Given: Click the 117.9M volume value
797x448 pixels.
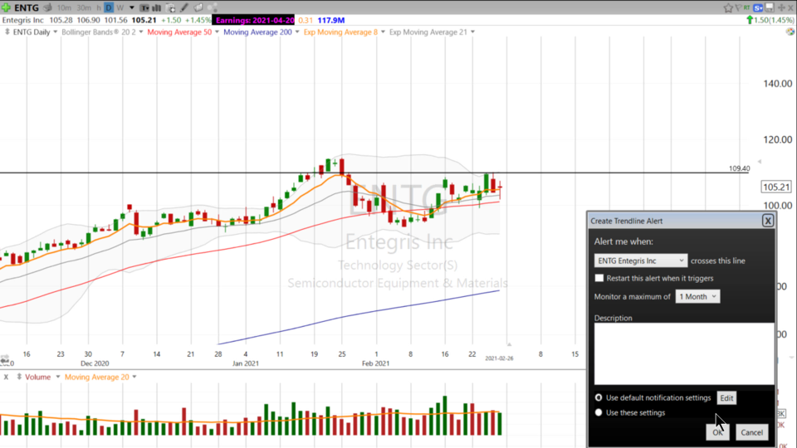Looking at the screenshot, I should 331,20.
